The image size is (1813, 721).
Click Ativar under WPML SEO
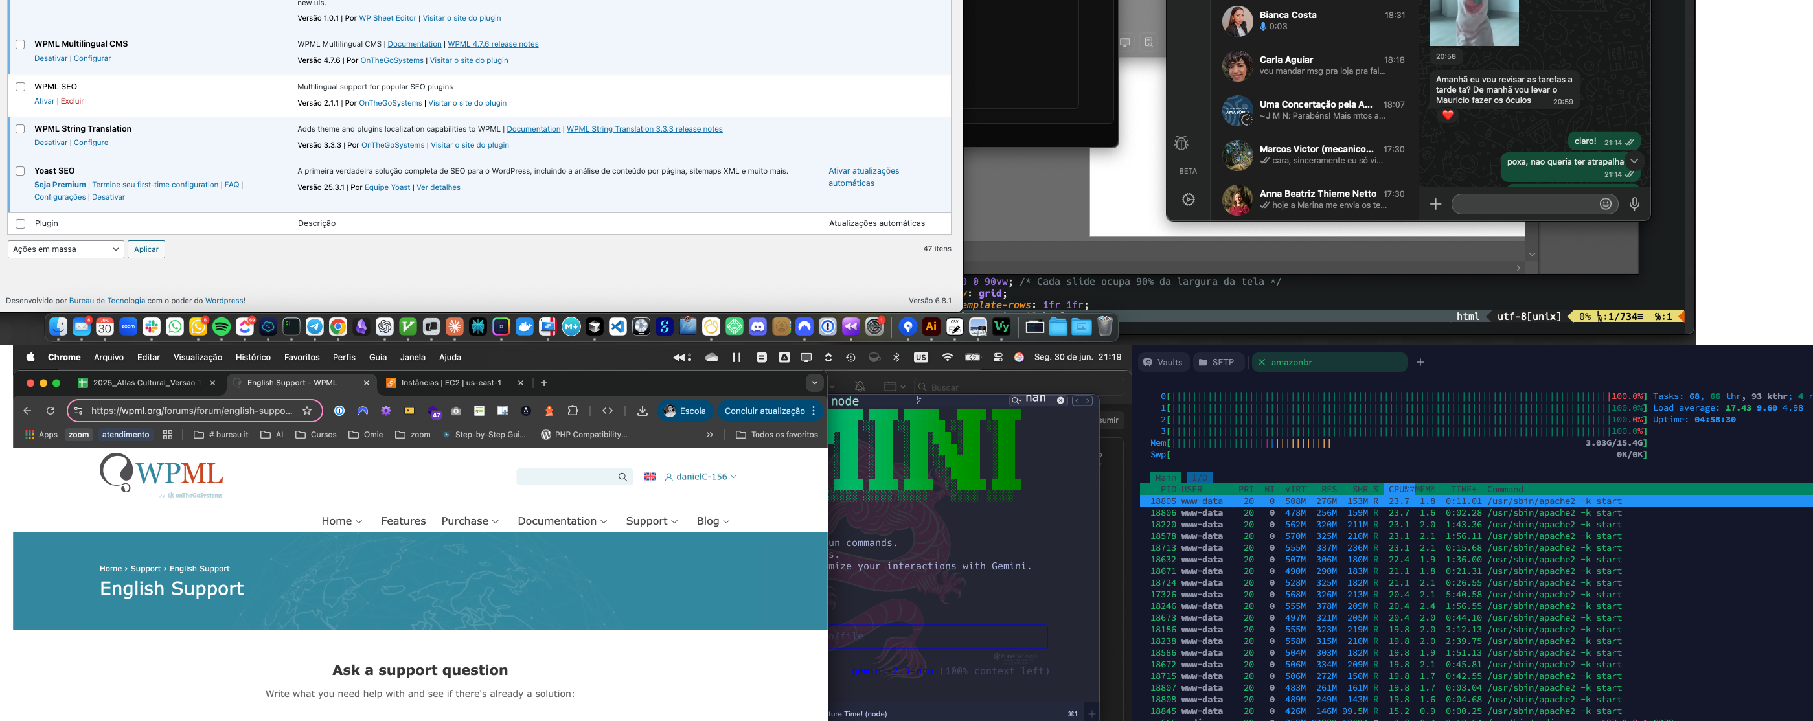[44, 100]
